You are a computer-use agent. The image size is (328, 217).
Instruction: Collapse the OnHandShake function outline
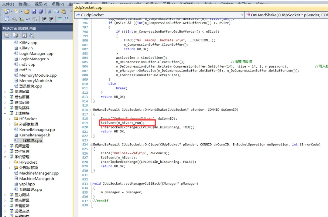[92, 110]
